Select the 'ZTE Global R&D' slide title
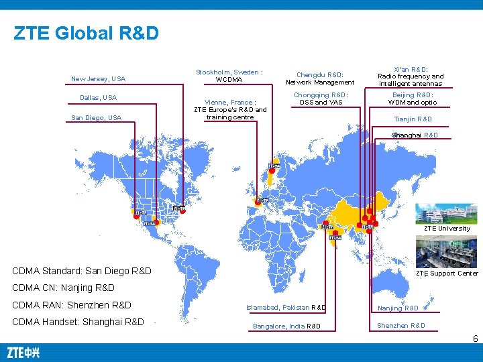 87,33
